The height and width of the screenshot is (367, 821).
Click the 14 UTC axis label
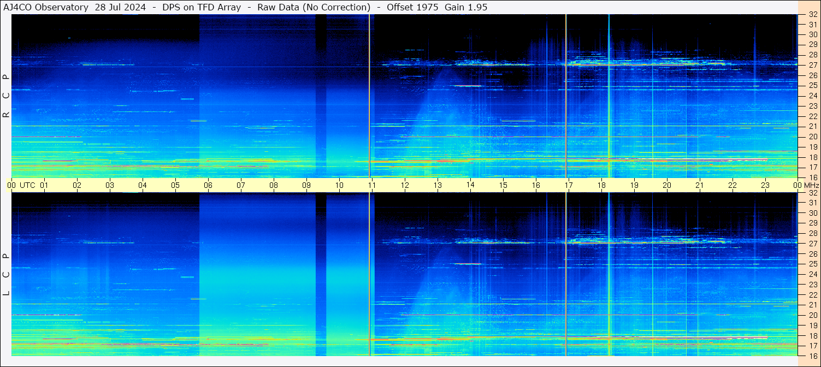[x=470, y=185]
